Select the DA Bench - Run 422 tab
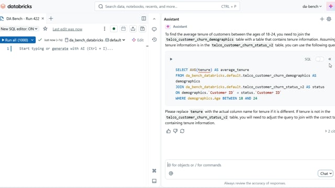The height and width of the screenshot is (188, 335). (x=23, y=19)
